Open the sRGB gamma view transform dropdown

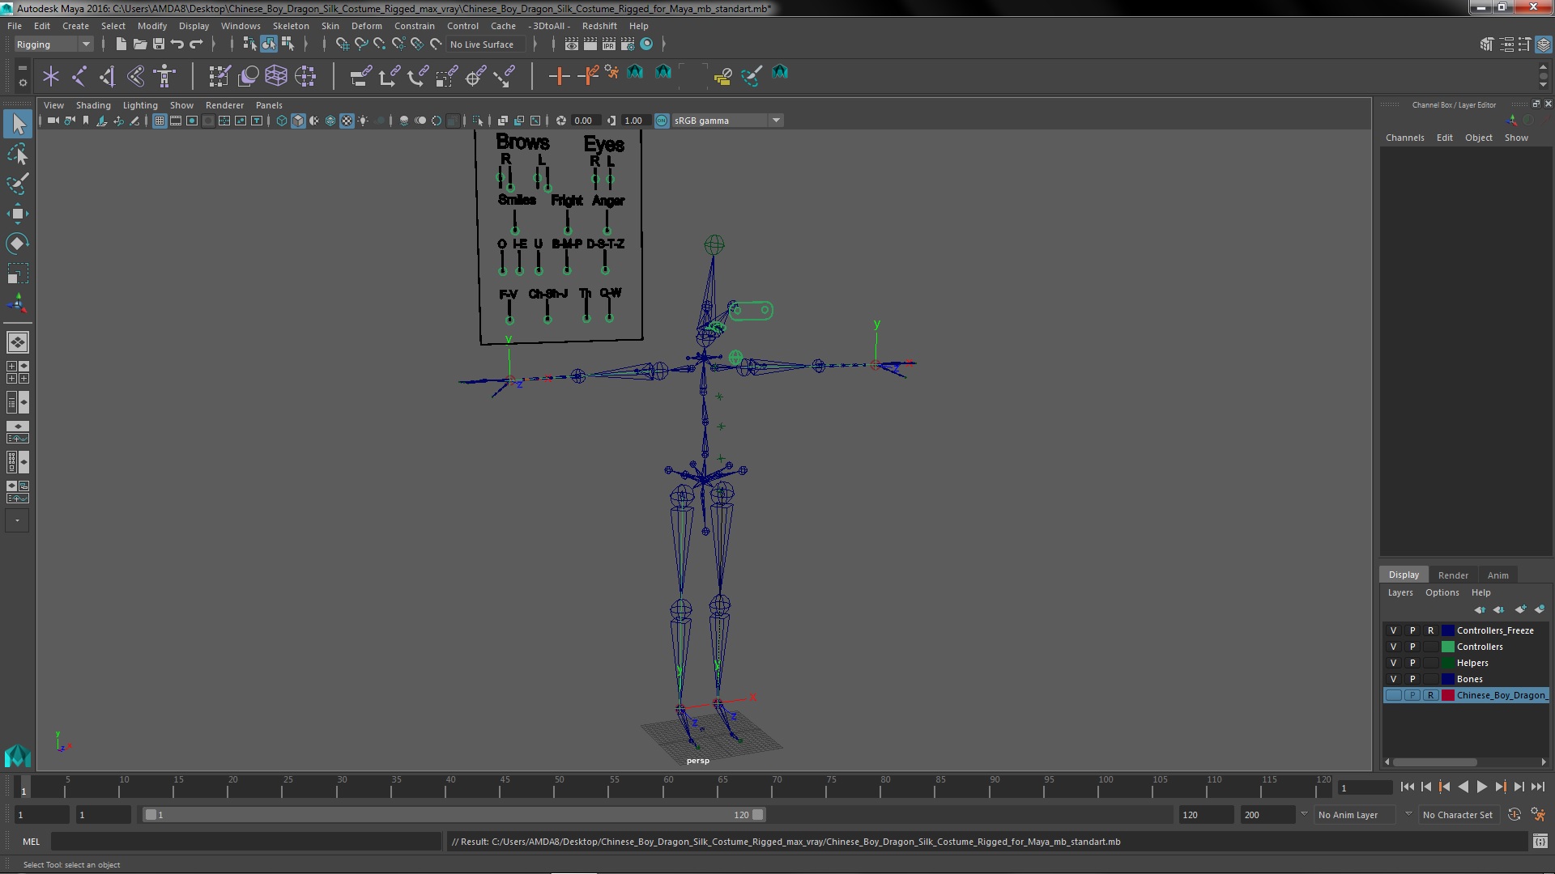point(727,121)
